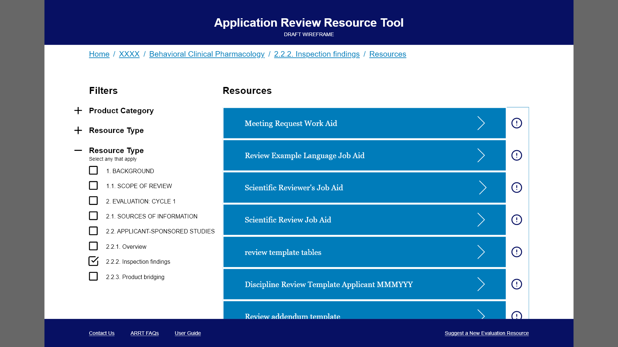Open info icon for Scientific Reviewer's Job Aid
Viewport: 618px width, 347px height.
click(516, 187)
